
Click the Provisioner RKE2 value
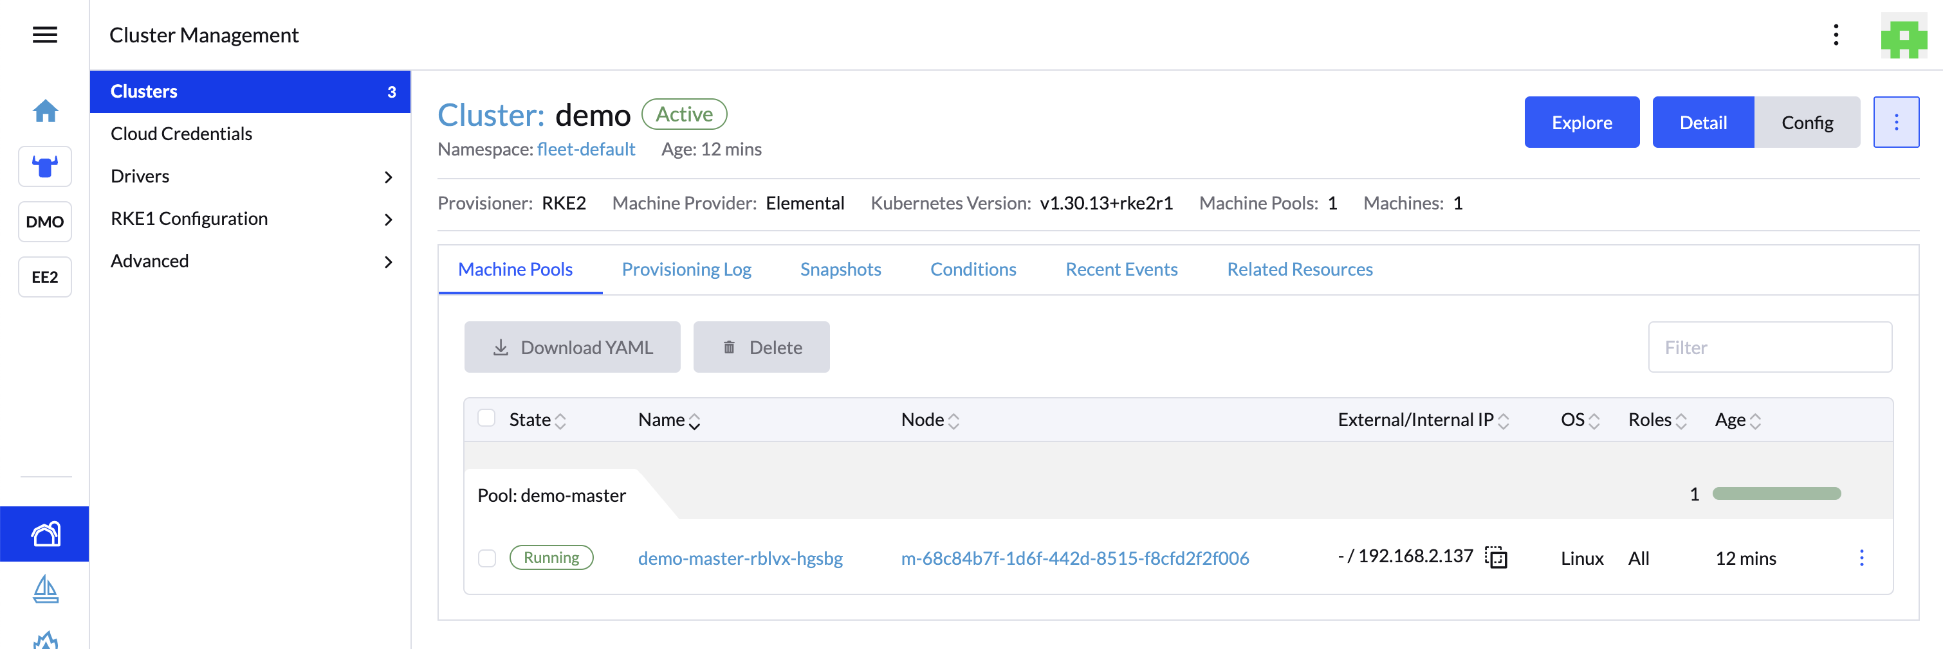click(564, 203)
